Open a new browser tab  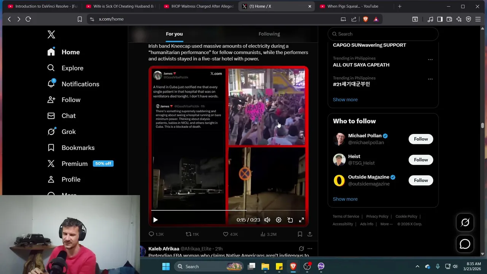(399, 6)
